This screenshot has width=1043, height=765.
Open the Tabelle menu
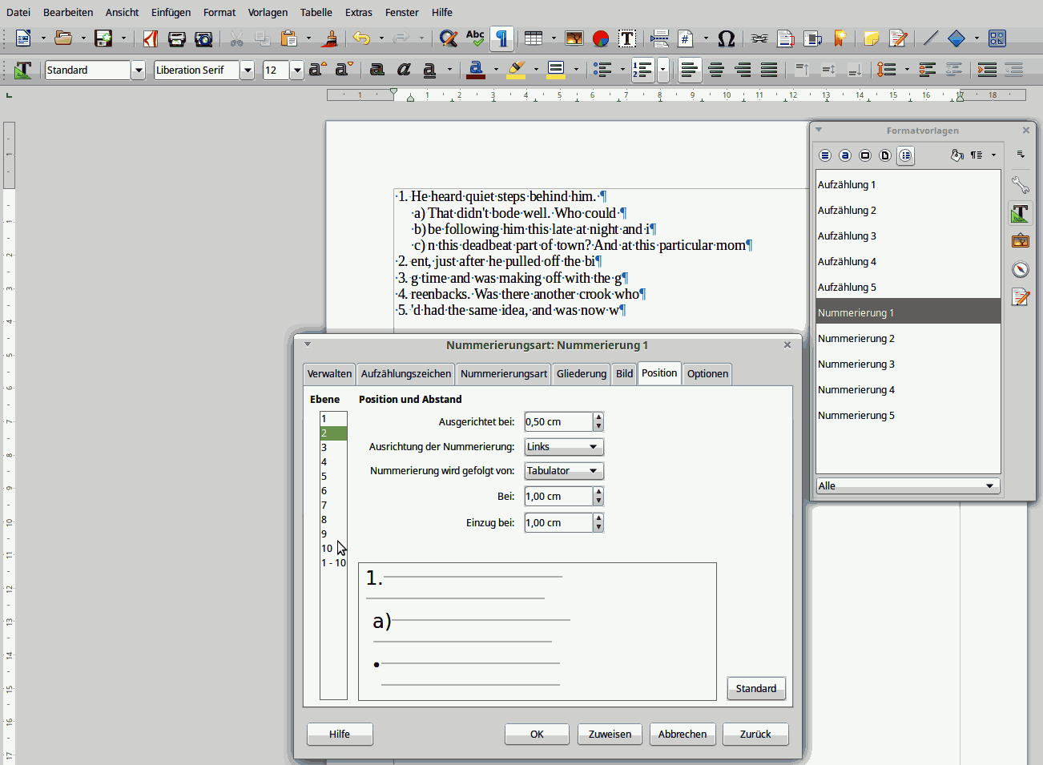tap(316, 12)
